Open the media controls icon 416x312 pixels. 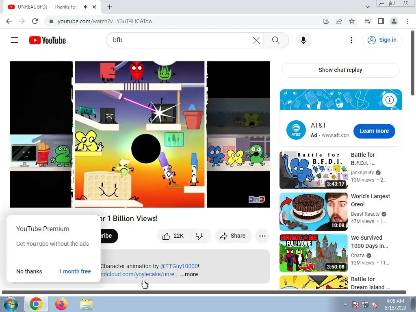pyautogui.click(x=368, y=21)
